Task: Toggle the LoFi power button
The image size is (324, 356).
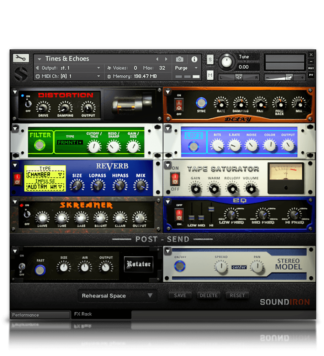Action: (x=193, y=146)
